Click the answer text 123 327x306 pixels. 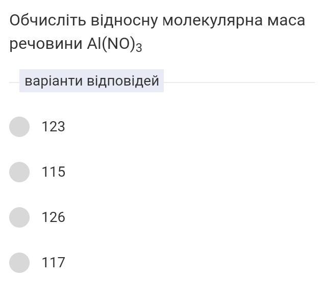pos(54,126)
